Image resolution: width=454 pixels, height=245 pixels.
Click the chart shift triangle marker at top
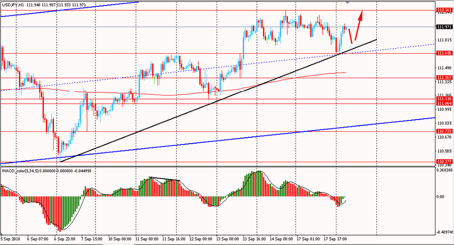(348, 2)
